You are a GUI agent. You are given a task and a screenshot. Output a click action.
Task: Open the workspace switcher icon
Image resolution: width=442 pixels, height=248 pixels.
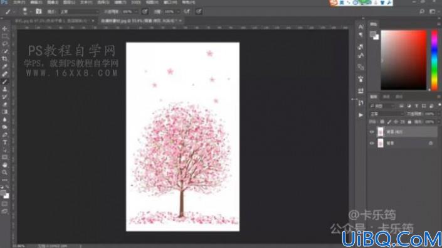pos(433,11)
